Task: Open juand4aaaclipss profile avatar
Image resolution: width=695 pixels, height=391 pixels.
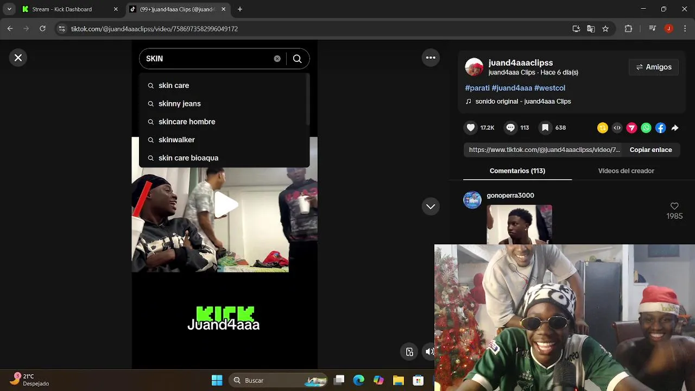Action: coord(474,67)
